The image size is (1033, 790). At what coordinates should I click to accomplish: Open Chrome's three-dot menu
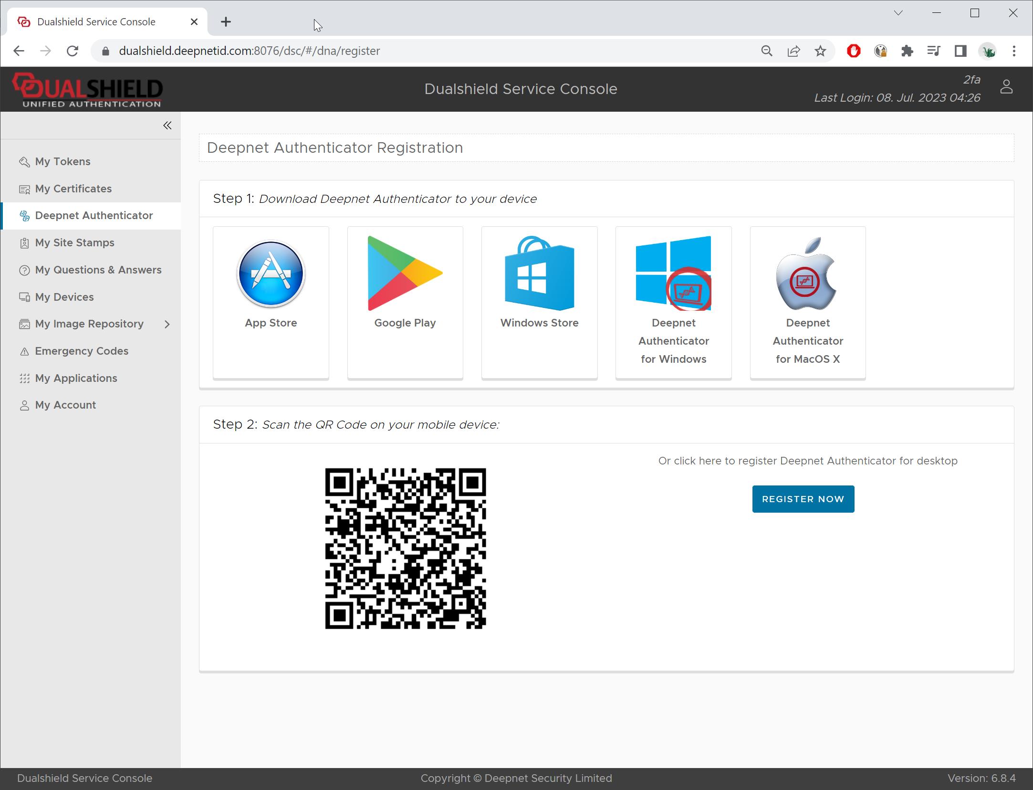[1014, 51]
